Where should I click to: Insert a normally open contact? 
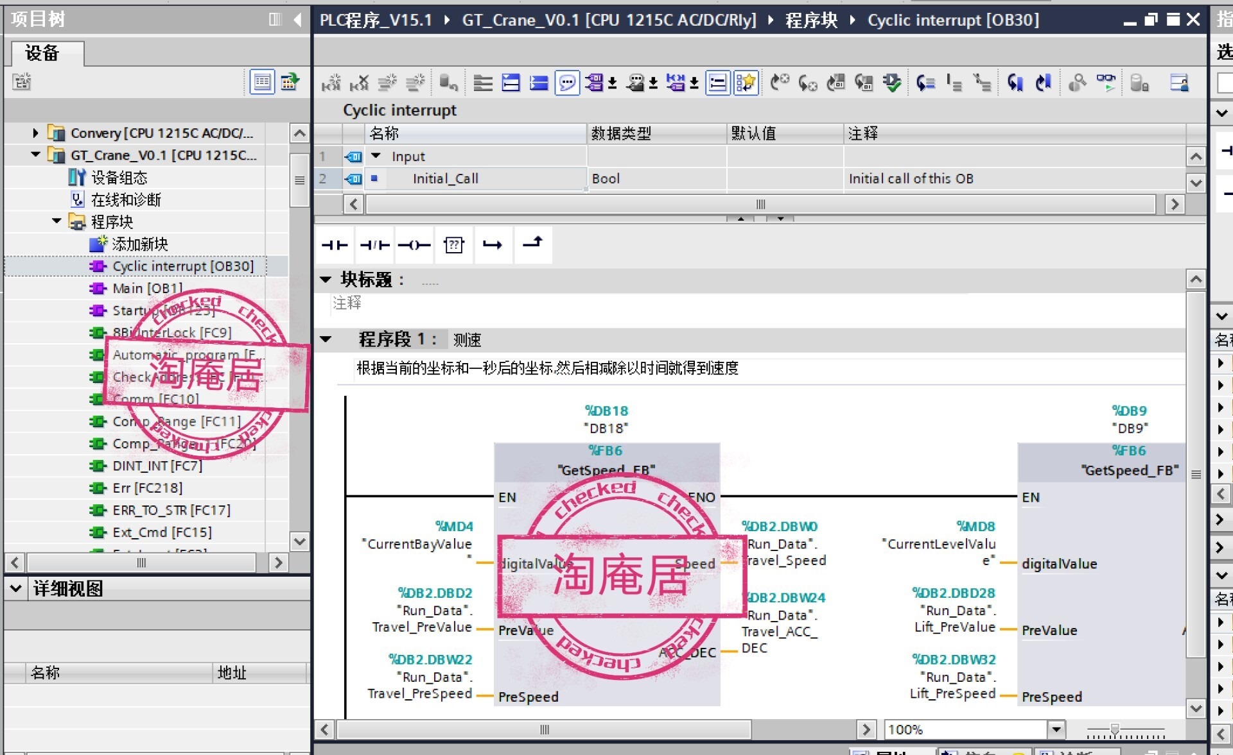pyautogui.click(x=335, y=245)
